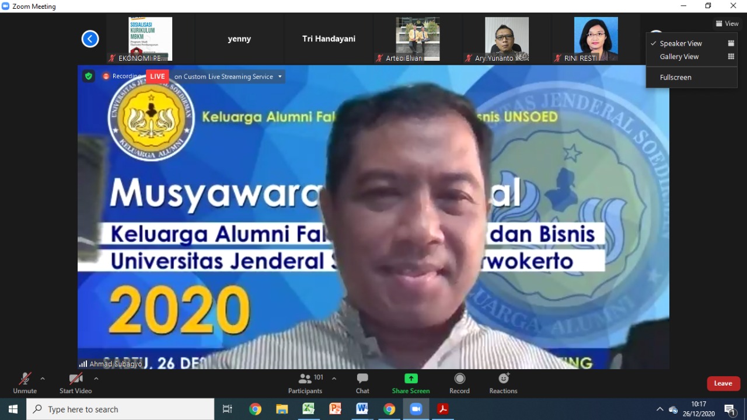
Task: Open the Participants panel
Action: coord(305,383)
